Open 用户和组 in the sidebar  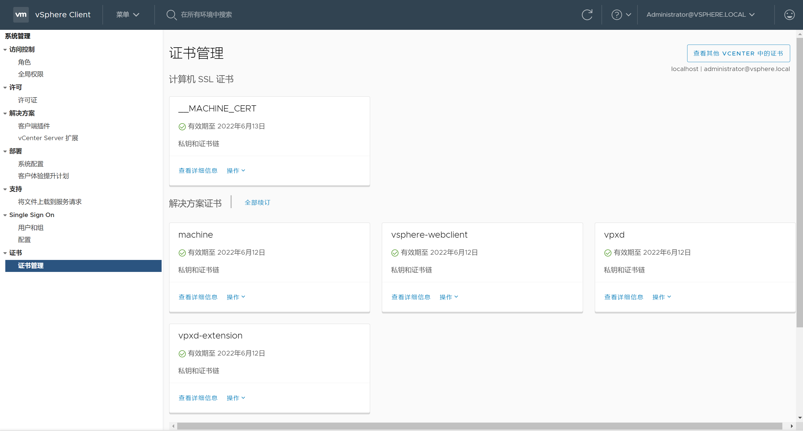tap(30, 228)
